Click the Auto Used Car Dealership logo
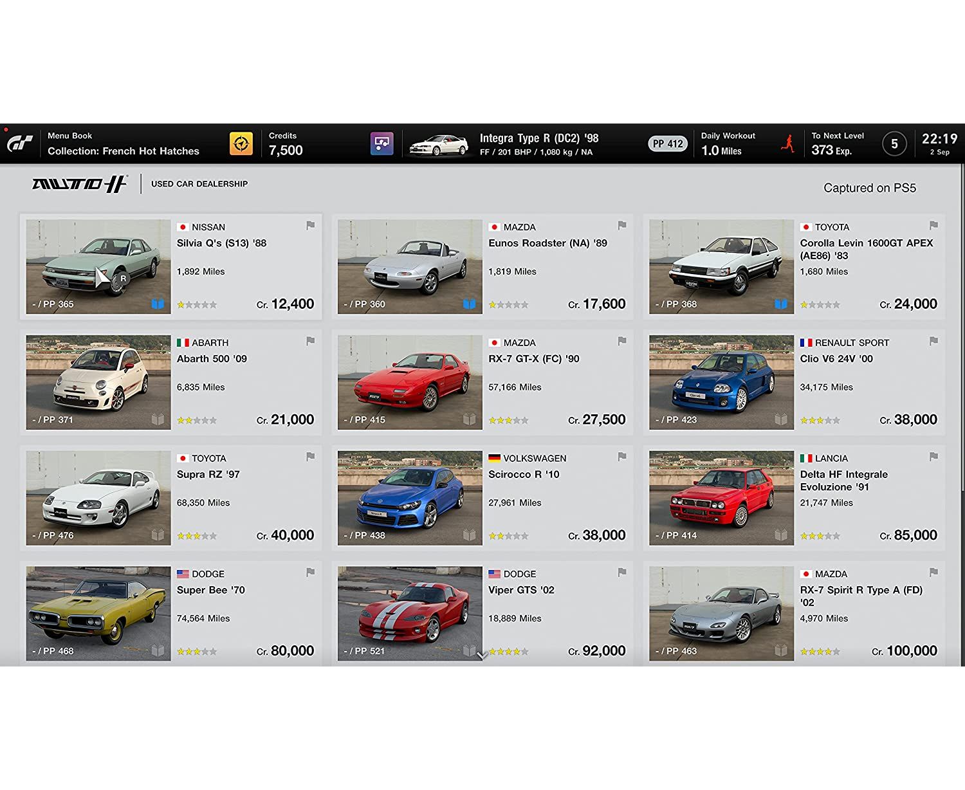965x790 pixels. pyautogui.click(x=80, y=184)
